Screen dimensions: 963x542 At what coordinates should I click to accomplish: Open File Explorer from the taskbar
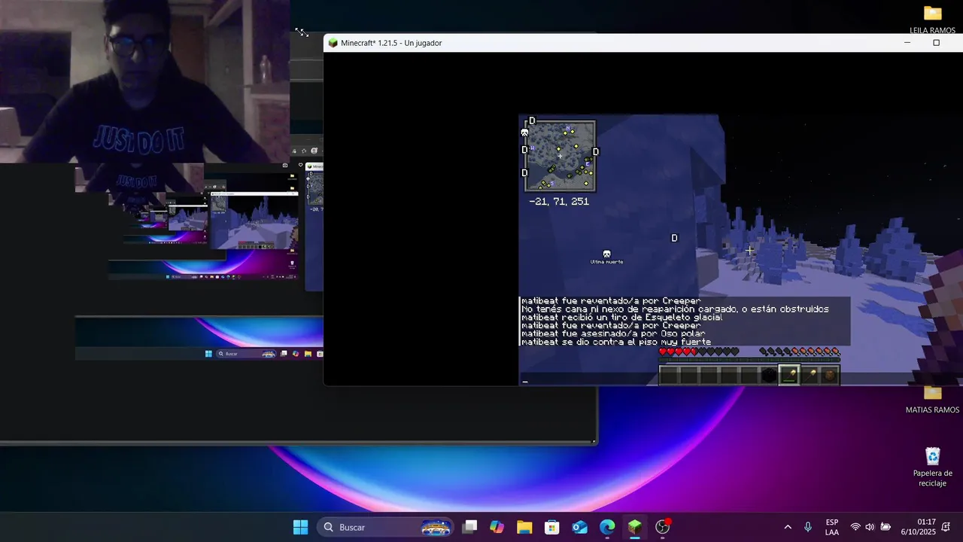pyautogui.click(x=524, y=527)
